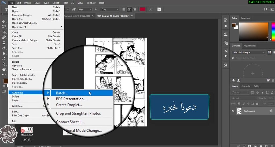Open the History panel icon
This screenshot has height=147, width=275.
226,20
